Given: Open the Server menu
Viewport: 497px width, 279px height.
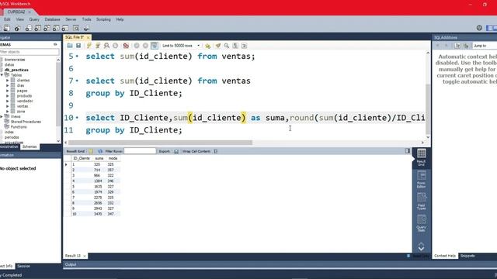Looking at the screenshot, I should (x=71, y=19).
